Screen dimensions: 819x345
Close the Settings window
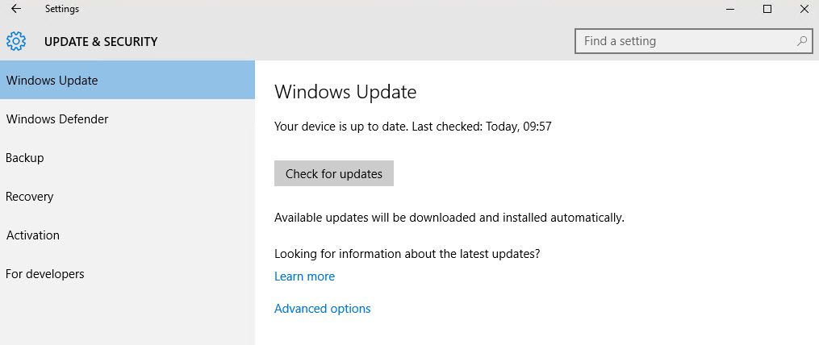pyautogui.click(x=804, y=9)
